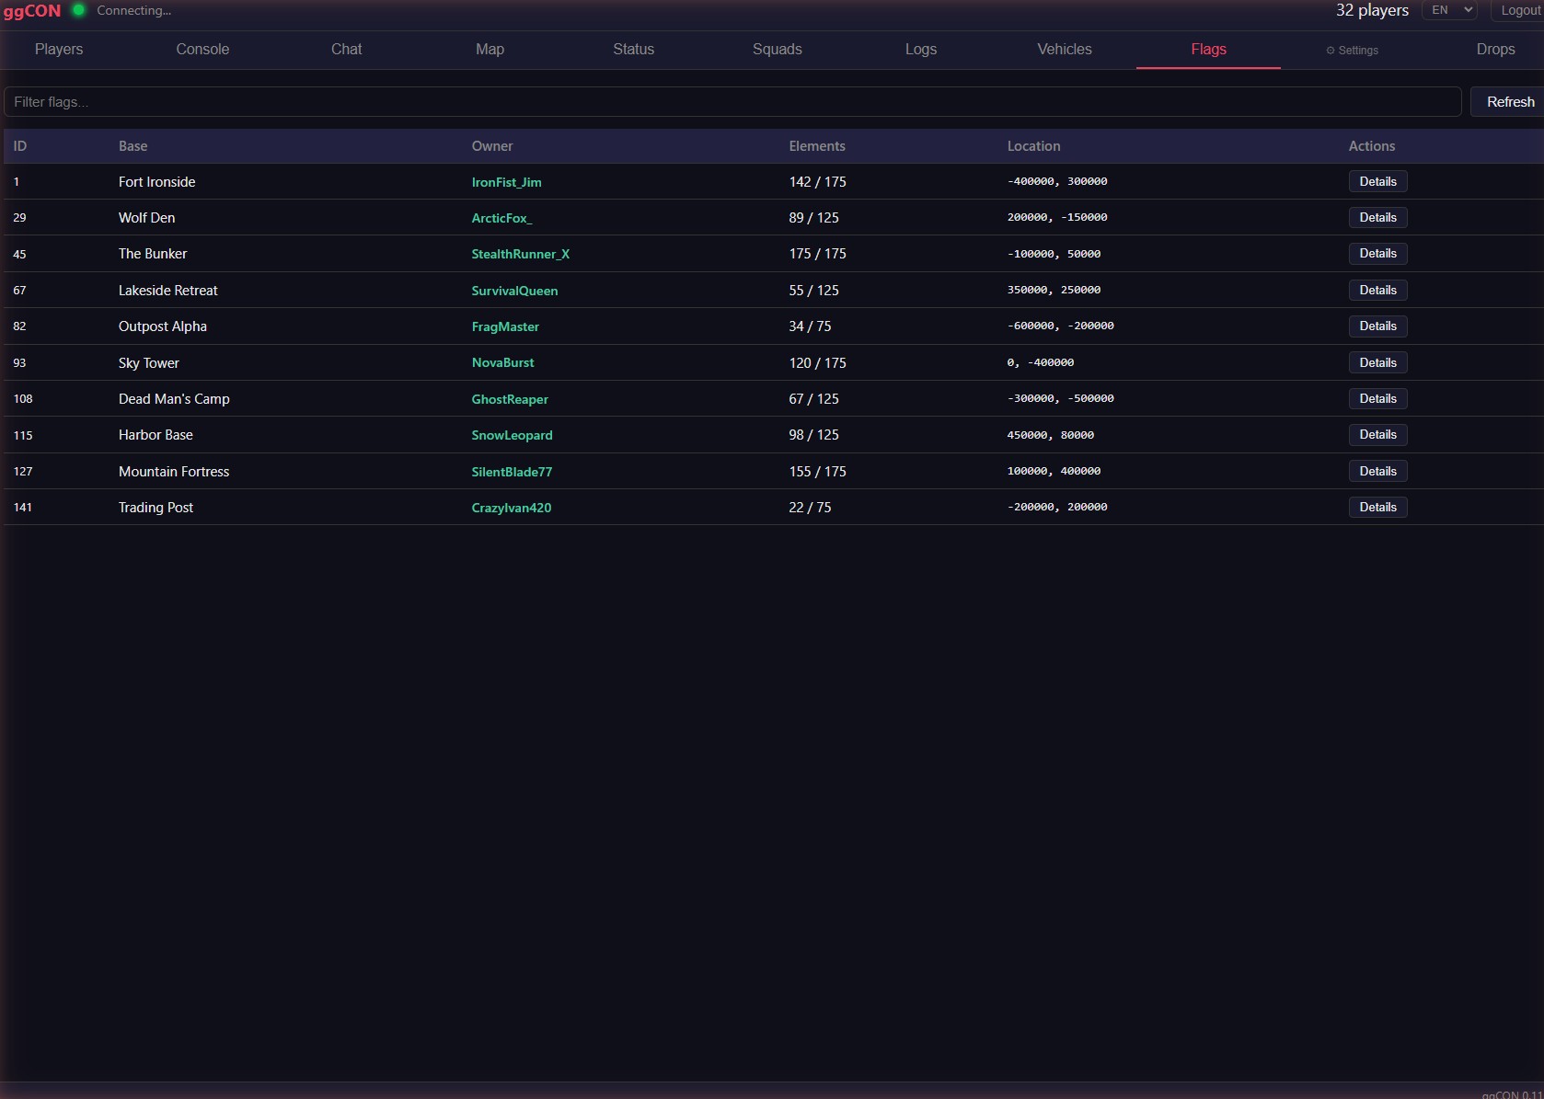Click owner link SurvivalQueen
1544x1099 pixels.
click(x=514, y=291)
